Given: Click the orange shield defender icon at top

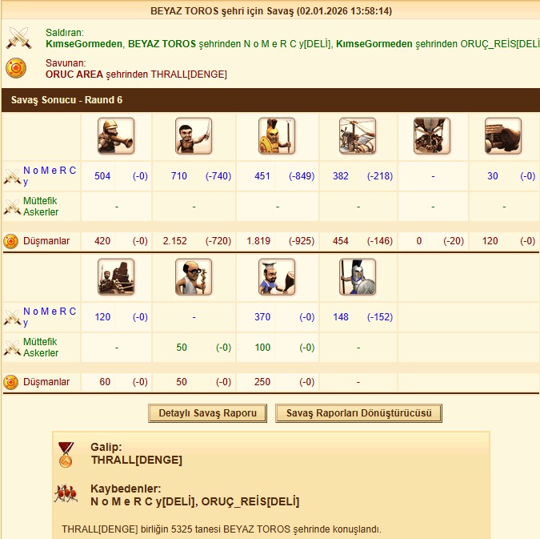Looking at the screenshot, I should 16,68.
